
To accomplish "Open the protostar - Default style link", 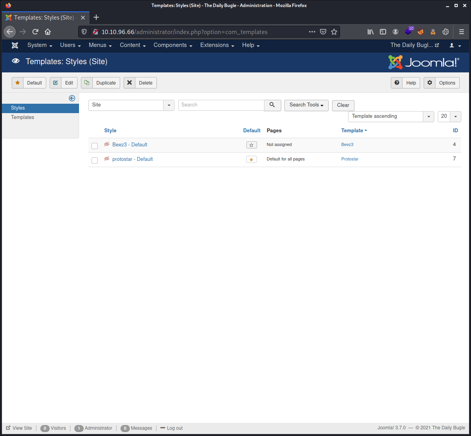I will [133, 159].
